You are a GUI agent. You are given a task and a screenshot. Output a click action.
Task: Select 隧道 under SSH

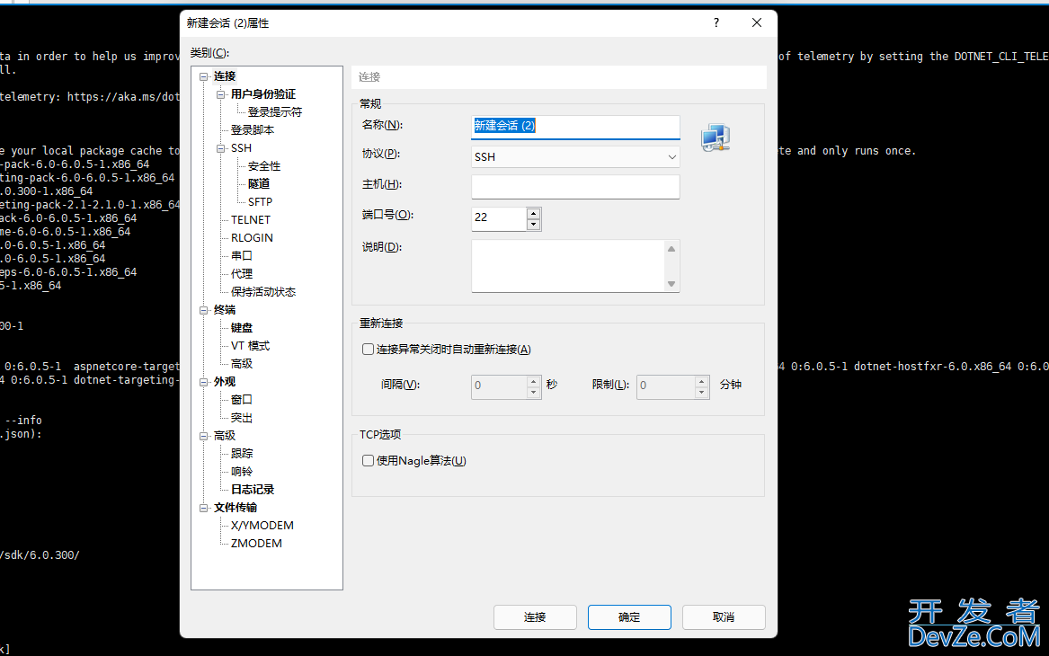click(x=259, y=184)
